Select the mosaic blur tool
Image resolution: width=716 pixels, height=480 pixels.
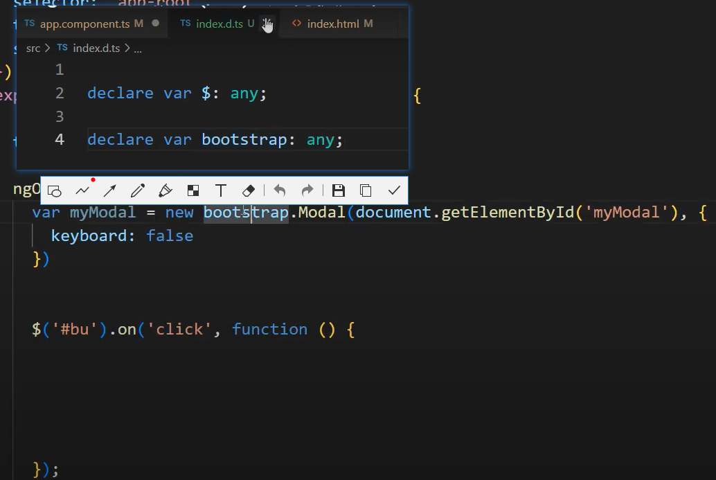(x=193, y=190)
